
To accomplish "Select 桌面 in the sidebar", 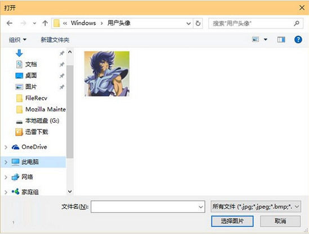I will (x=31, y=75).
